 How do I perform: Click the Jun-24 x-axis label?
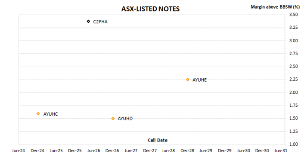(x=19, y=151)
